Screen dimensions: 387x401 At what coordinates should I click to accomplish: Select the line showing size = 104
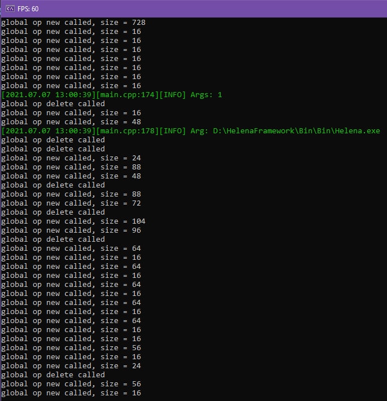click(x=73, y=221)
